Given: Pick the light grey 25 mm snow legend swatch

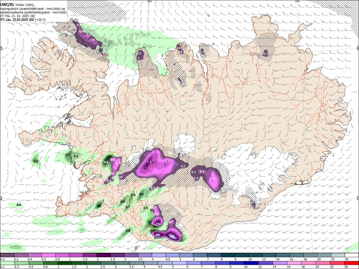Looking at the screenshot, I should pos(338,255).
